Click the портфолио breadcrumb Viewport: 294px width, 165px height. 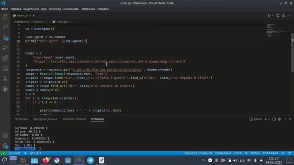[22, 22]
